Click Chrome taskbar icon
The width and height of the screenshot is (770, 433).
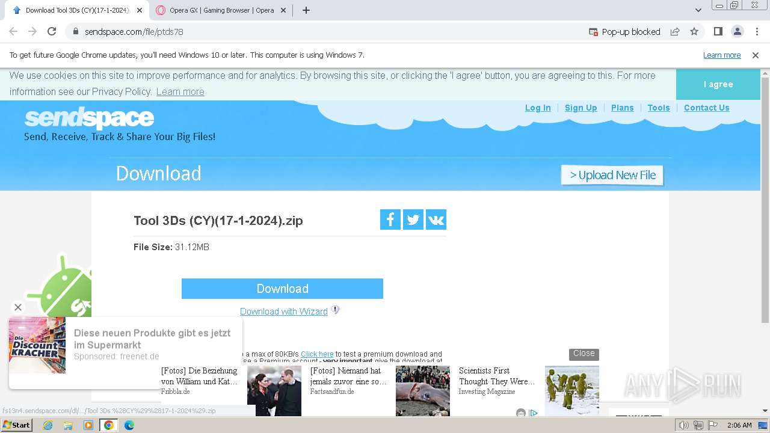coord(109,425)
